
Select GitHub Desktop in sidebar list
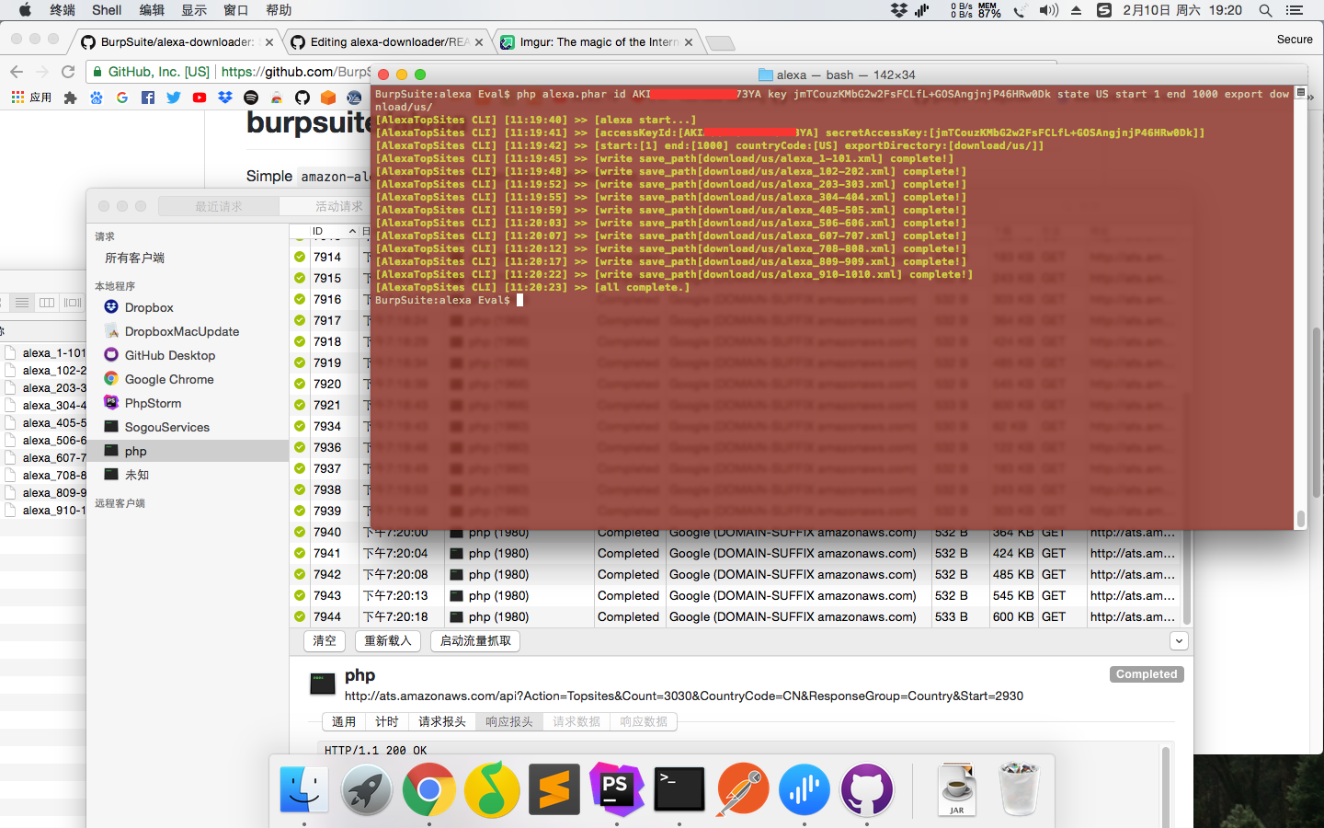coord(188,355)
